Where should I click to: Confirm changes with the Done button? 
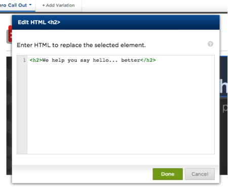tap(168, 174)
